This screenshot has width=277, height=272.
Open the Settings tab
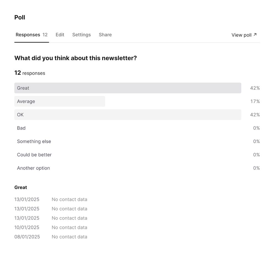click(x=81, y=35)
